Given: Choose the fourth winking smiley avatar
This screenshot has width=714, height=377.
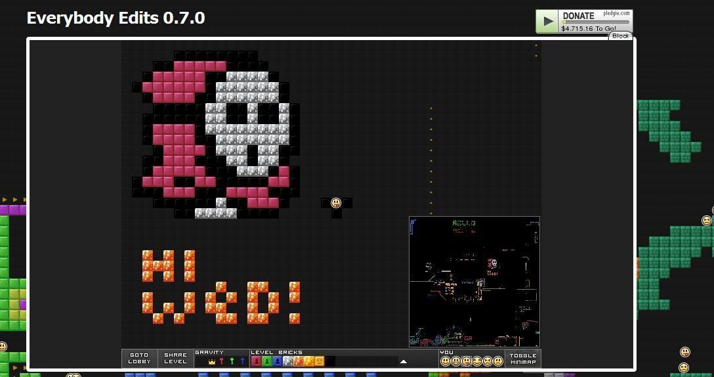Looking at the screenshot, I should [476, 361].
